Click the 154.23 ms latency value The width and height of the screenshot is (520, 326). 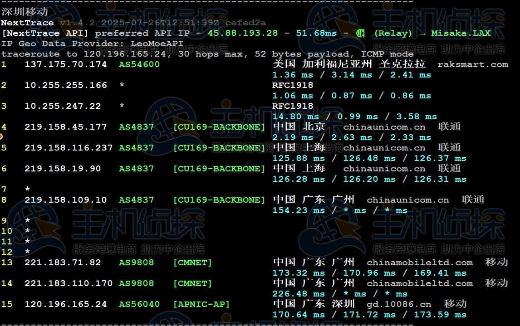(299, 210)
